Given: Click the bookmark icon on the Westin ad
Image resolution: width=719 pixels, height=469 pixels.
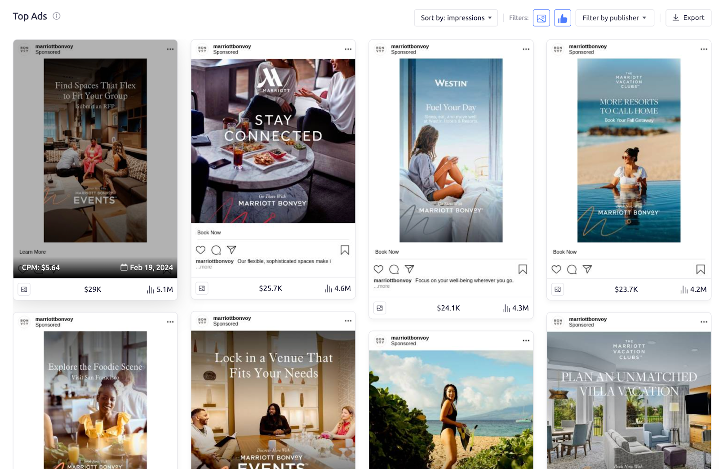Looking at the screenshot, I should pyautogui.click(x=523, y=269).
